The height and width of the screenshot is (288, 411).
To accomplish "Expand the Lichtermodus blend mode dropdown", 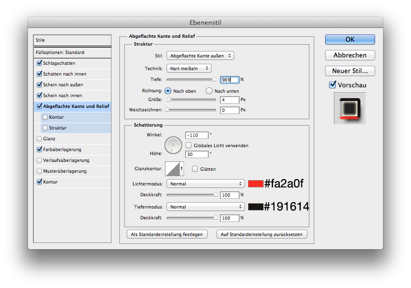I will coord(205,184).
